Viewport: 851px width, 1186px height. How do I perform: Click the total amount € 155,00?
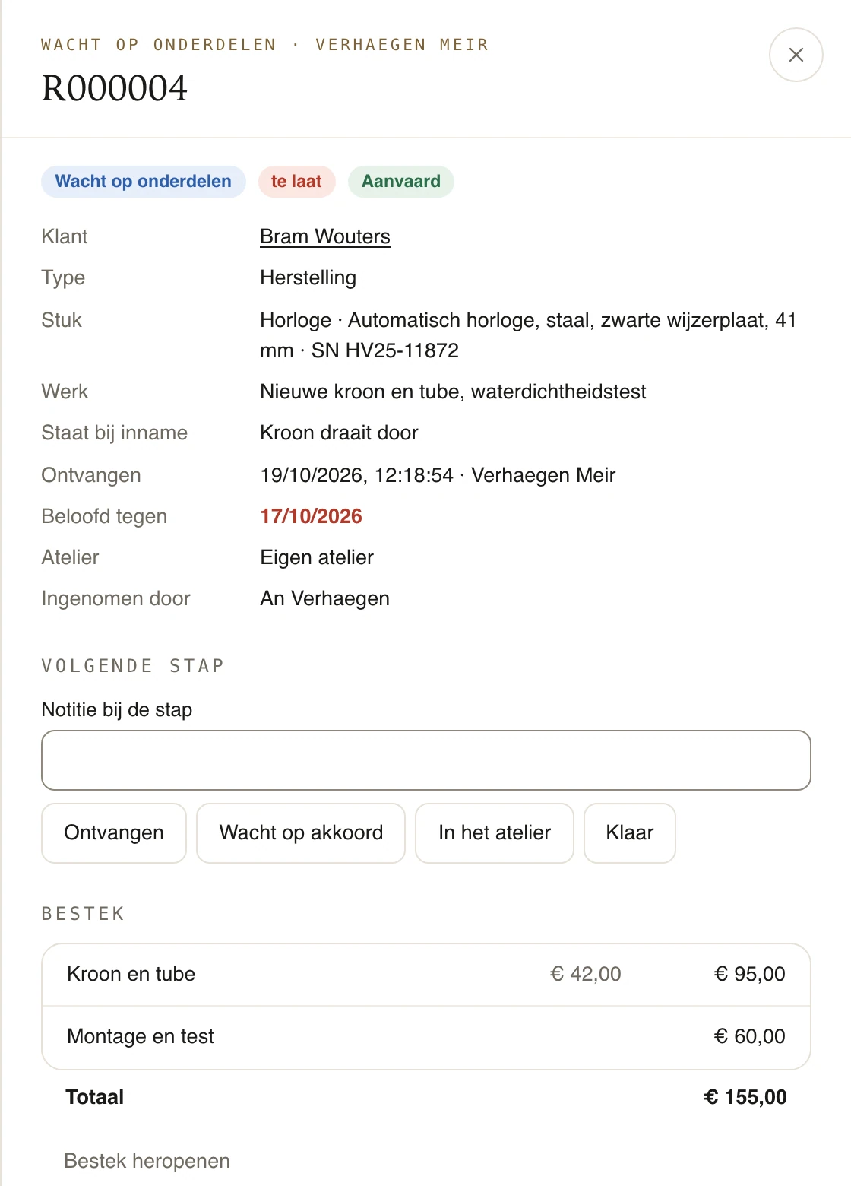[745, 1097]
